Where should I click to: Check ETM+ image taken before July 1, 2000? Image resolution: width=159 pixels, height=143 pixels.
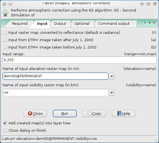[x=5, y=47]
